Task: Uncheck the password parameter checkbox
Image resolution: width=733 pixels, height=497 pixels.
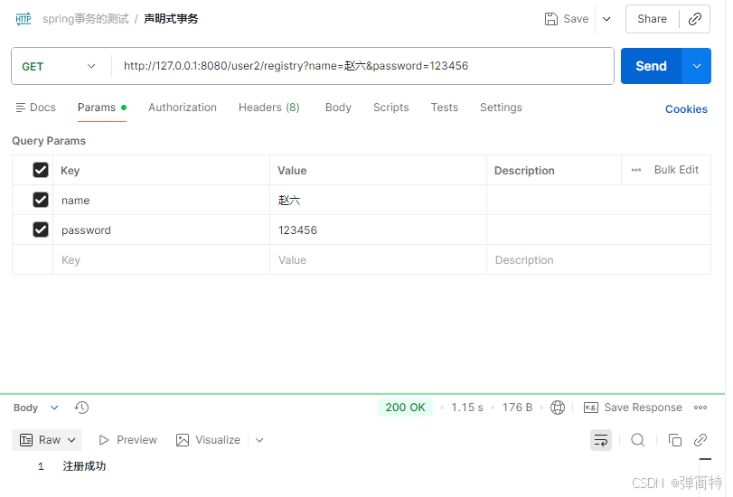Action: 41,230
